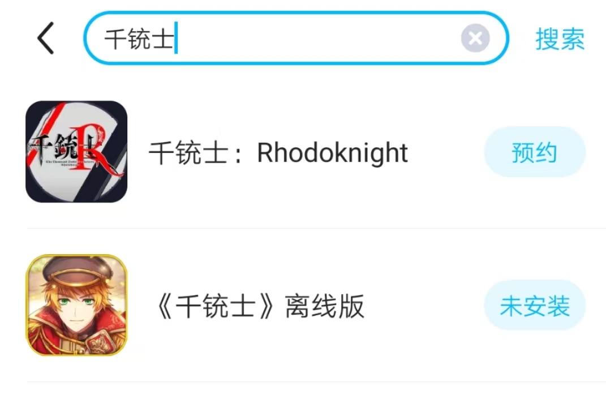Click the empty area inside search bar

(317, 38)
